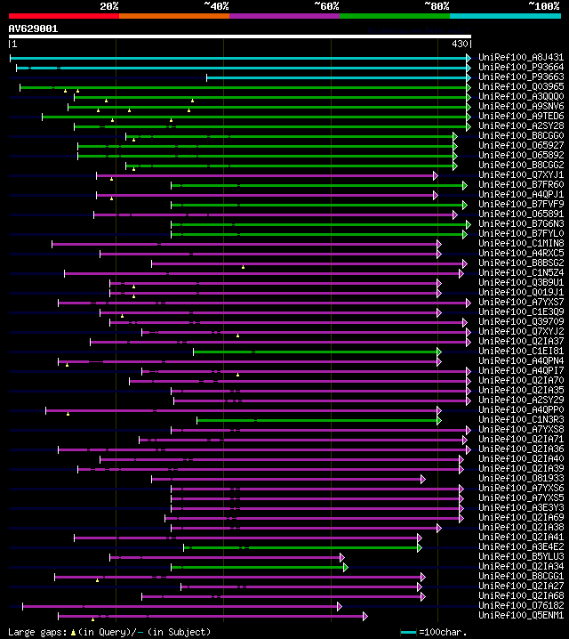Screen dimensions: 569x639
Task: Click the query name AV629001
Action: 34,28
